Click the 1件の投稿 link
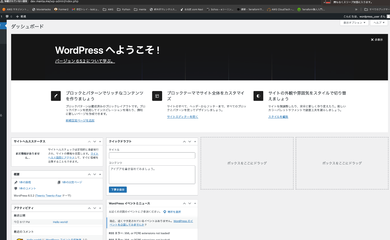The width and height of the screenshot is (390, 240). coord(25,182)
